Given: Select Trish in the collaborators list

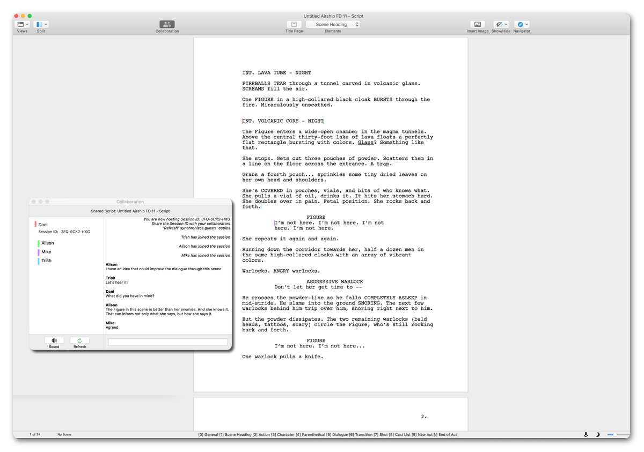Looking at the screenshot, I should coord(47,261).
